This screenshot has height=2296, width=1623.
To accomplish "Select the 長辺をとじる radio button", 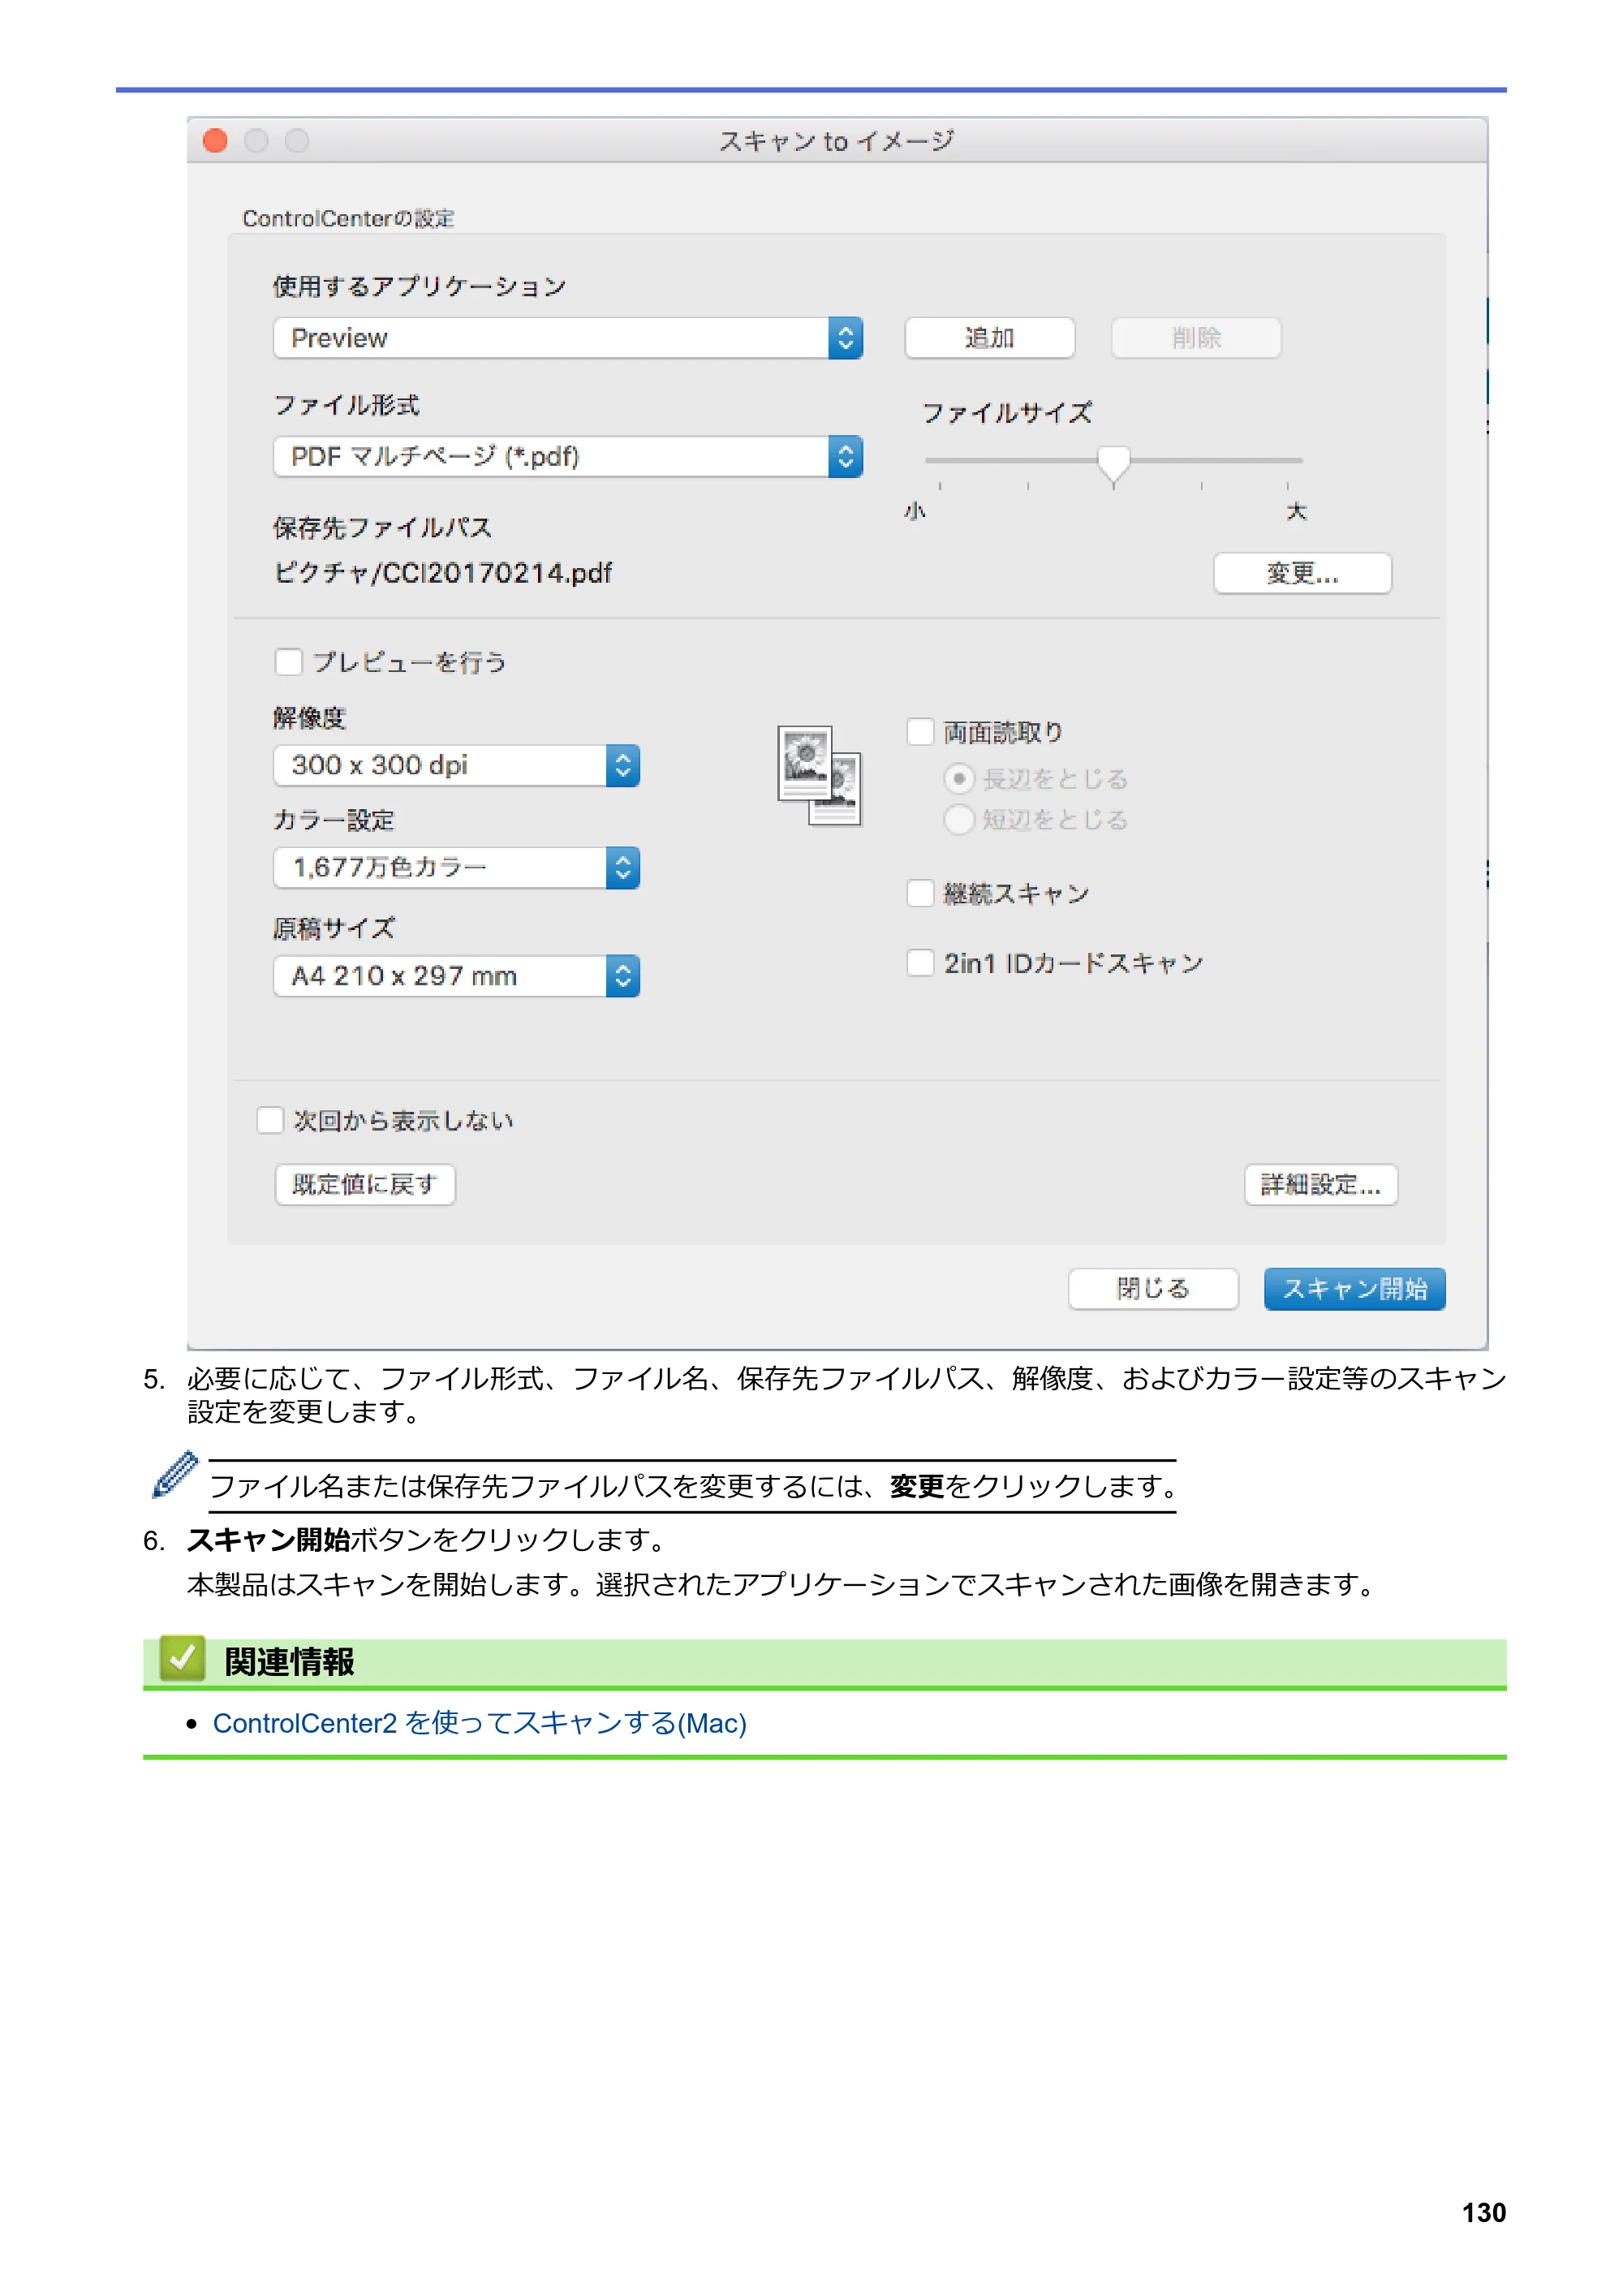I will coord(958,778).
